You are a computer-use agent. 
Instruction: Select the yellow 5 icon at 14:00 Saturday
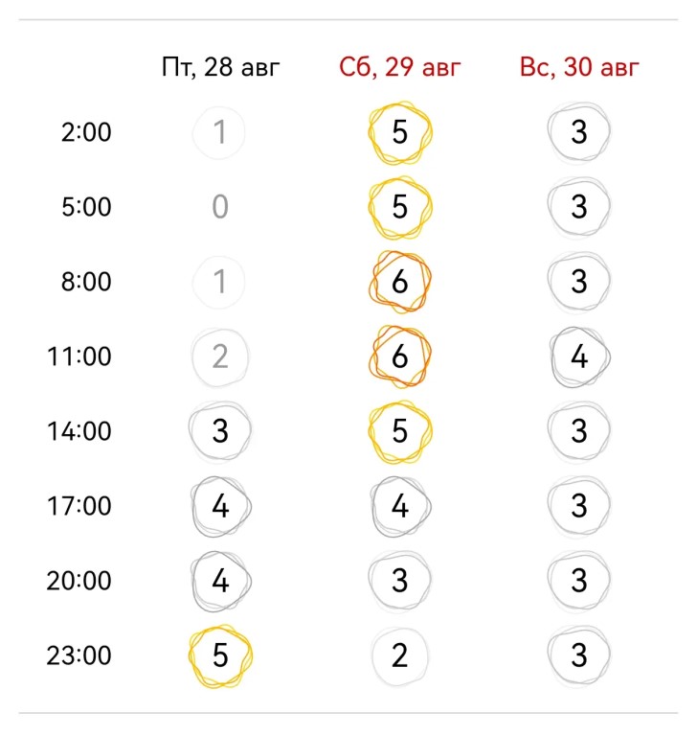(399, 431)
